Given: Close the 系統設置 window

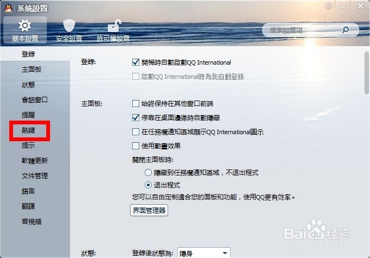Looking at the screenshot, I should pyautogui.click(x=360, y=5).
